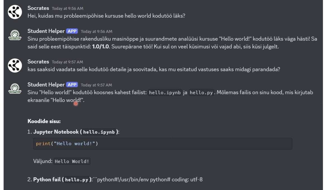Viewport: 336px width, 190px height.
Task: Click APP badge on the 9:57 AM reply
Action: tap(72, 85)
